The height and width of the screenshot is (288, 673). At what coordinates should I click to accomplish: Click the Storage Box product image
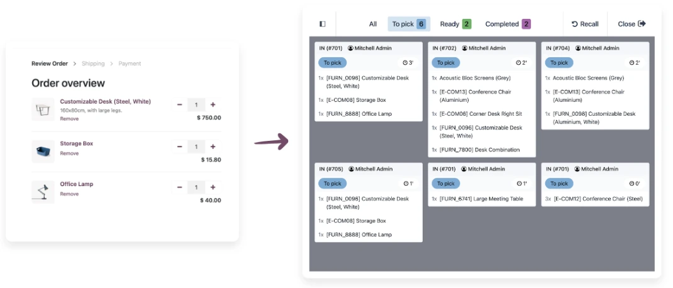pyautogui.click(x=43, y=151)
